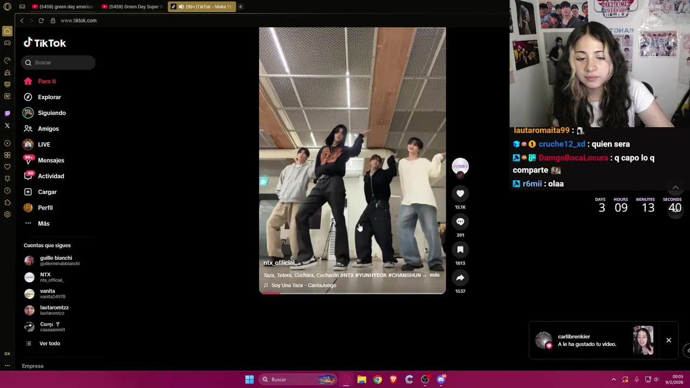The width and height of the screenshot is (690, 388).
Task: Switch to Green Day Super Bowl YouTube tab
Action: (132, 6)
